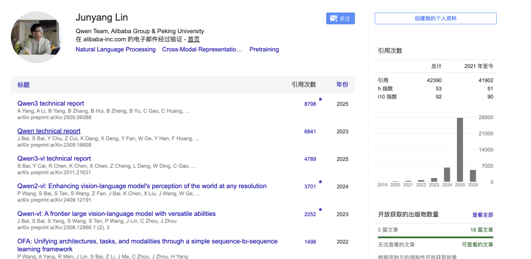The height and width of the screenshot is (259, 531).
Task: Click the asterisk next to 8798 citations
Action: 320,100
